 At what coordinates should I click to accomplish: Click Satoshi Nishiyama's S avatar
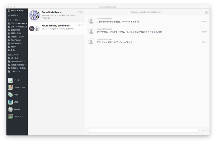tap(35, 15)
